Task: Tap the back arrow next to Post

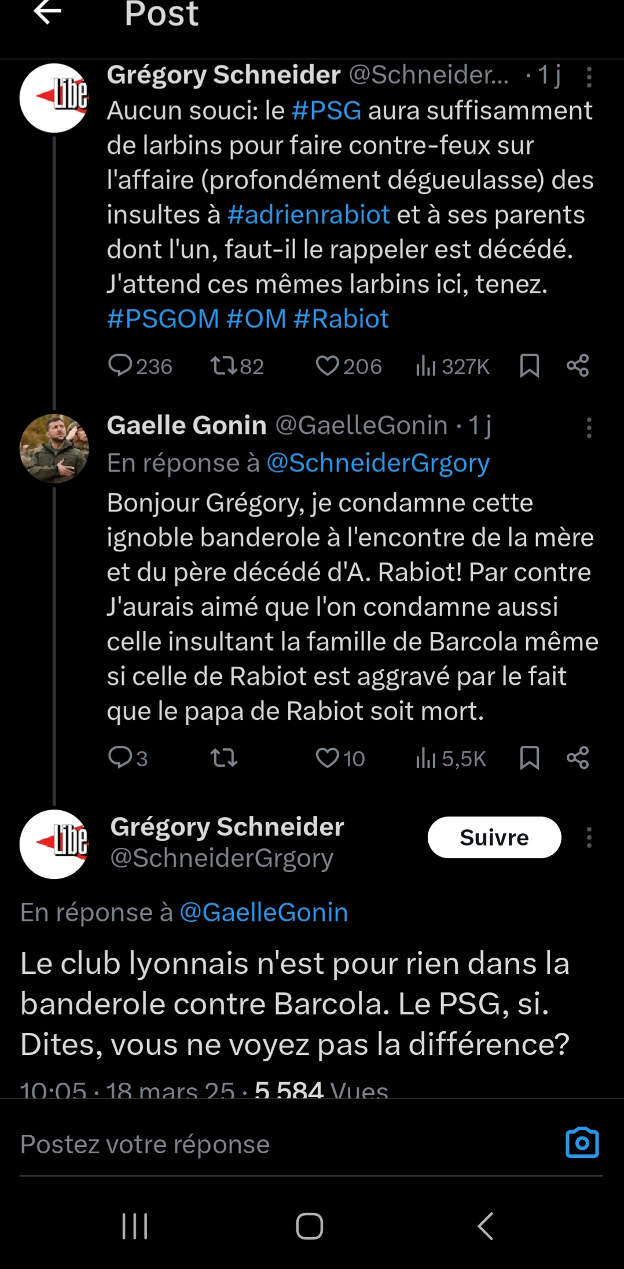Action: (47, 13)
